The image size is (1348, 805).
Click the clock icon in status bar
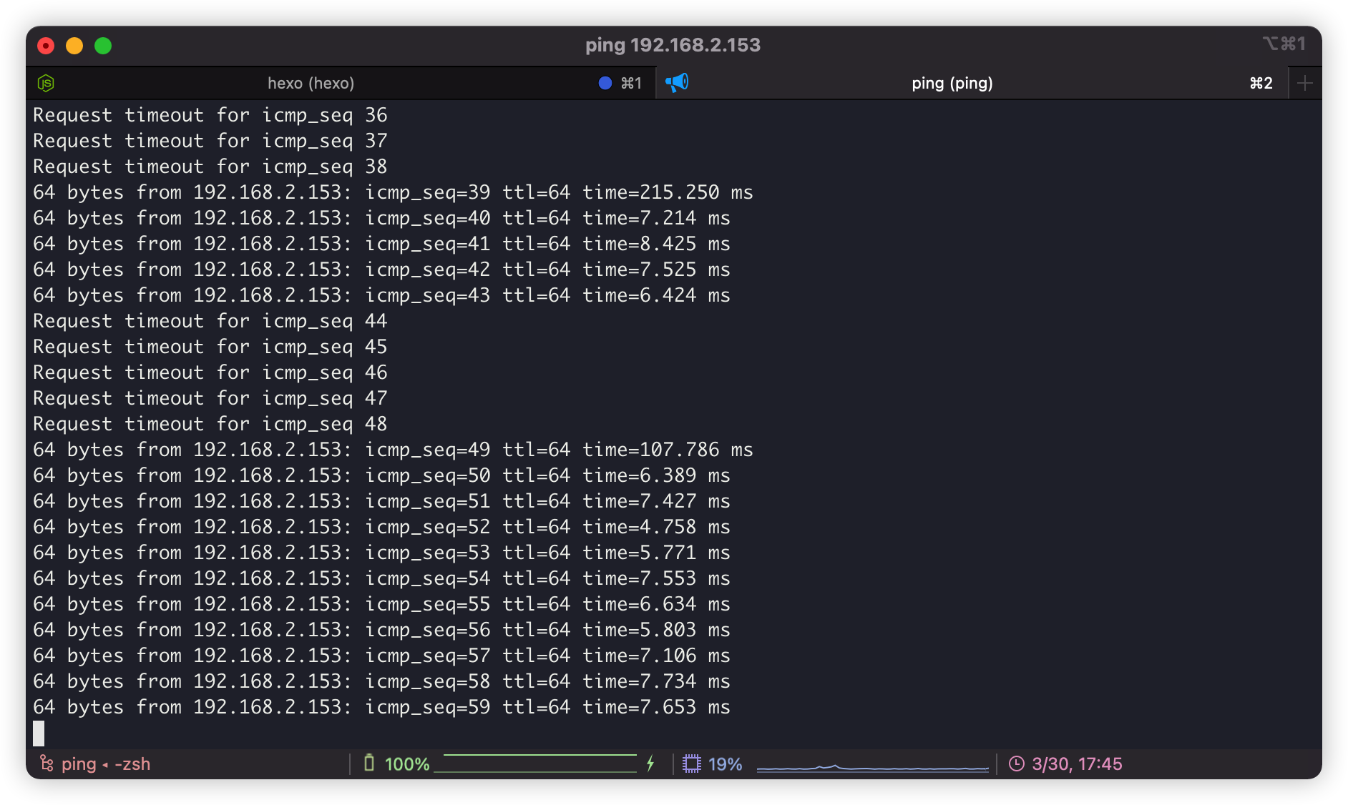coord(1016,764)
